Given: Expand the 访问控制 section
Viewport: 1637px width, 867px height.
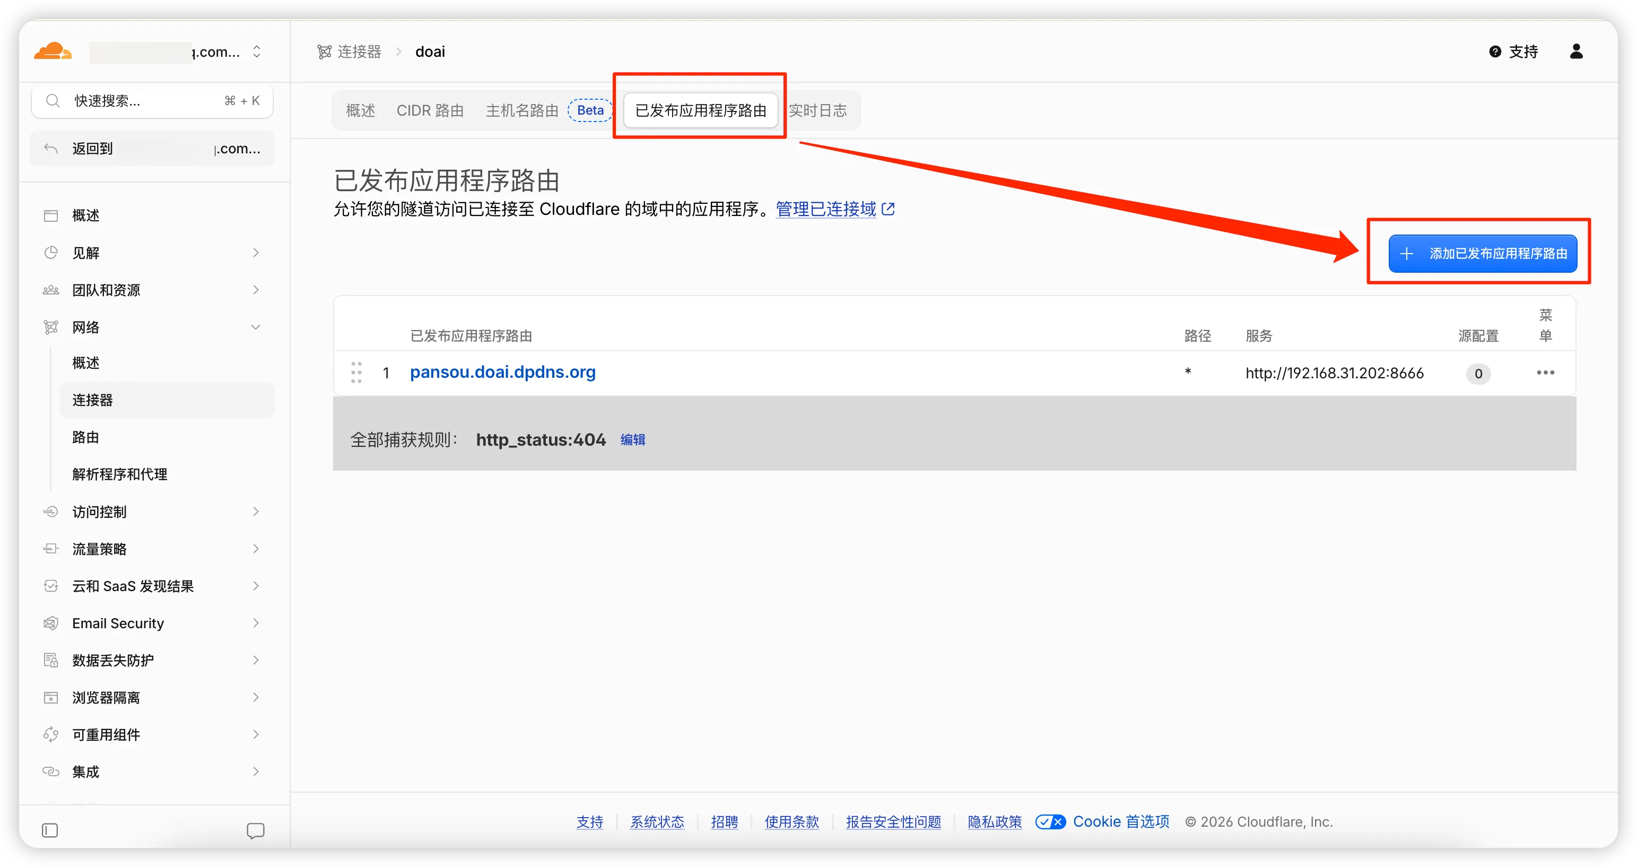Looking at the screenshot, I should 256,511.
